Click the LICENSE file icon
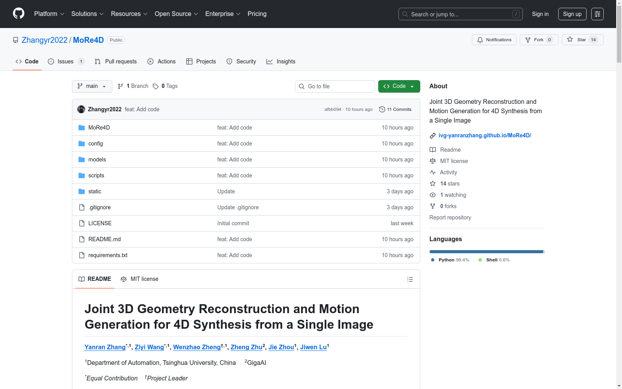This screenshot has height=389, width=622. tap(82, 223)
